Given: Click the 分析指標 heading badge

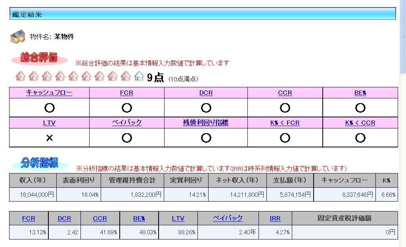Looking at the screenshot, I should [x=40, y=163].
